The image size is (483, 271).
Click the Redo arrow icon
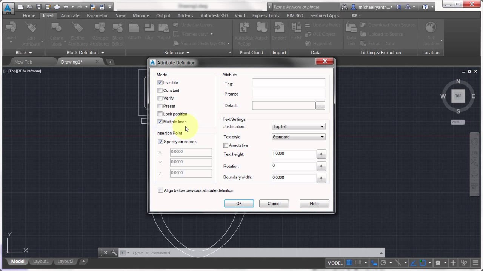[x=80, y=7]
